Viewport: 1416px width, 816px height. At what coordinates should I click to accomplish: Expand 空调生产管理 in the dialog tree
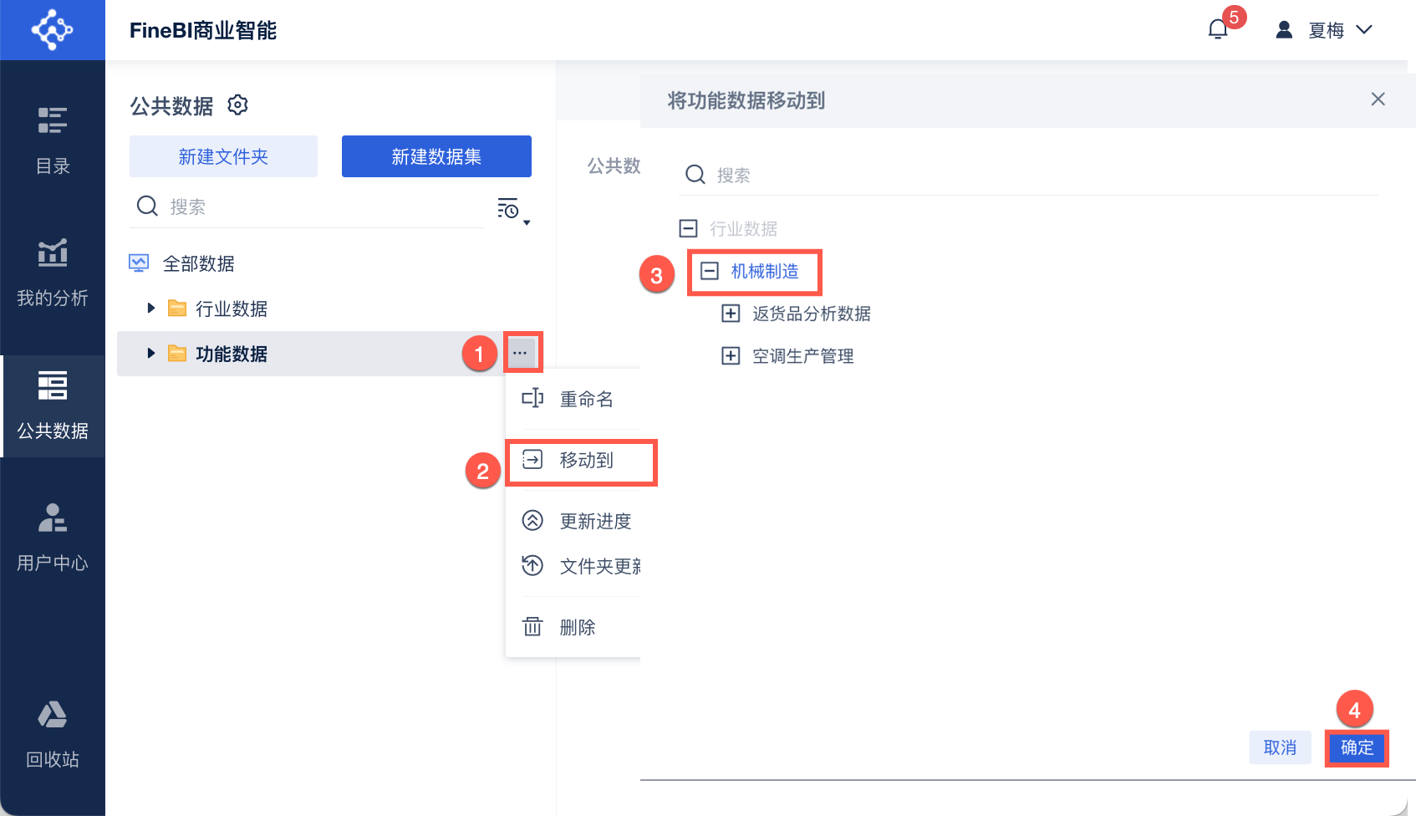731,356
